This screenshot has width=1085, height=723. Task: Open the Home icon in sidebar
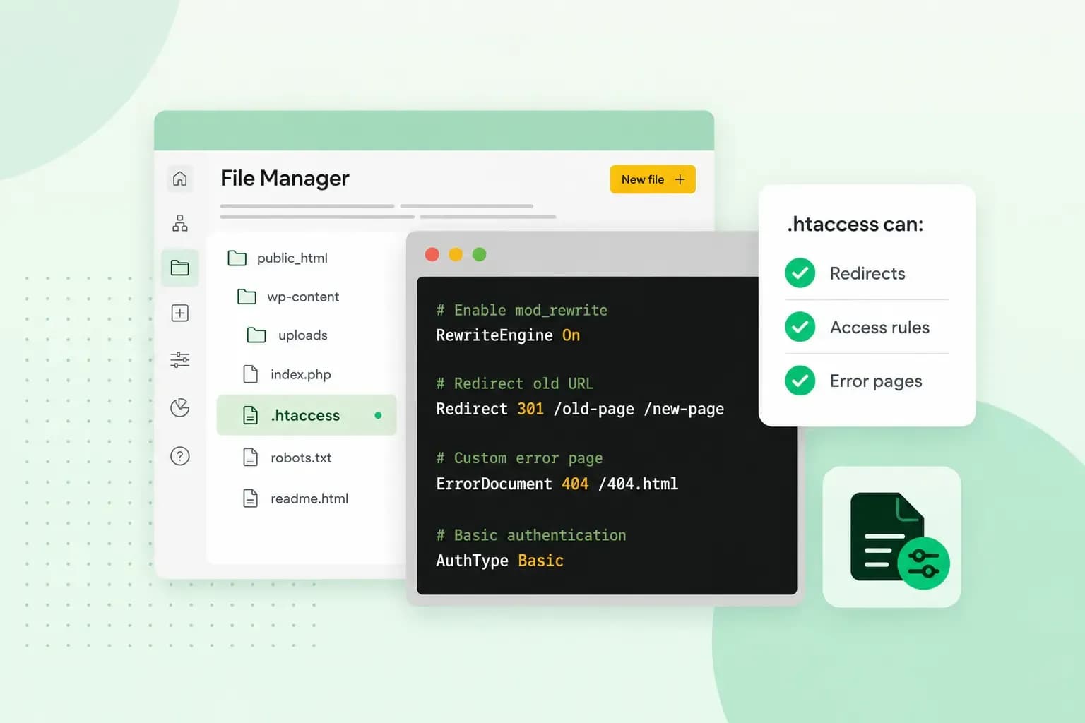180,179
